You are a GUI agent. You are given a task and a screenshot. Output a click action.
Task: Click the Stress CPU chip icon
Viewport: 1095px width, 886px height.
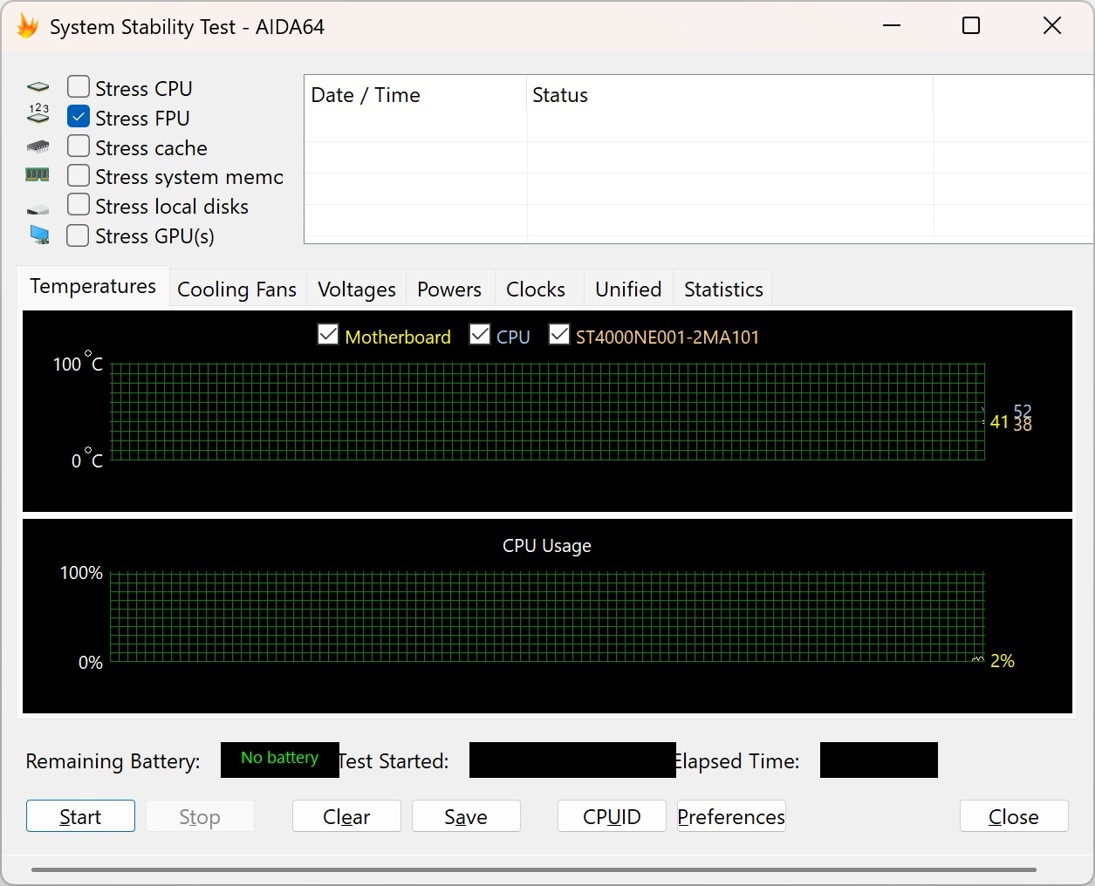(x=38, y=87)
